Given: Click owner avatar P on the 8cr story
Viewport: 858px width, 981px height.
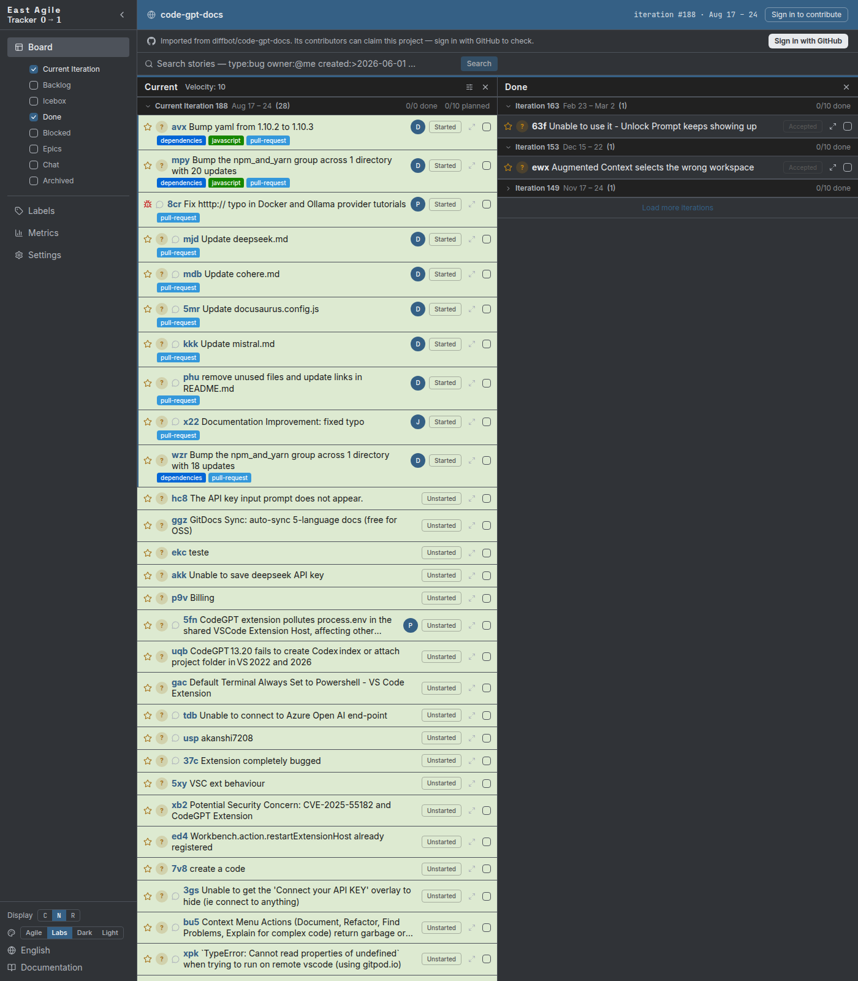Looking at the screenshot, I should click(418, 204).
